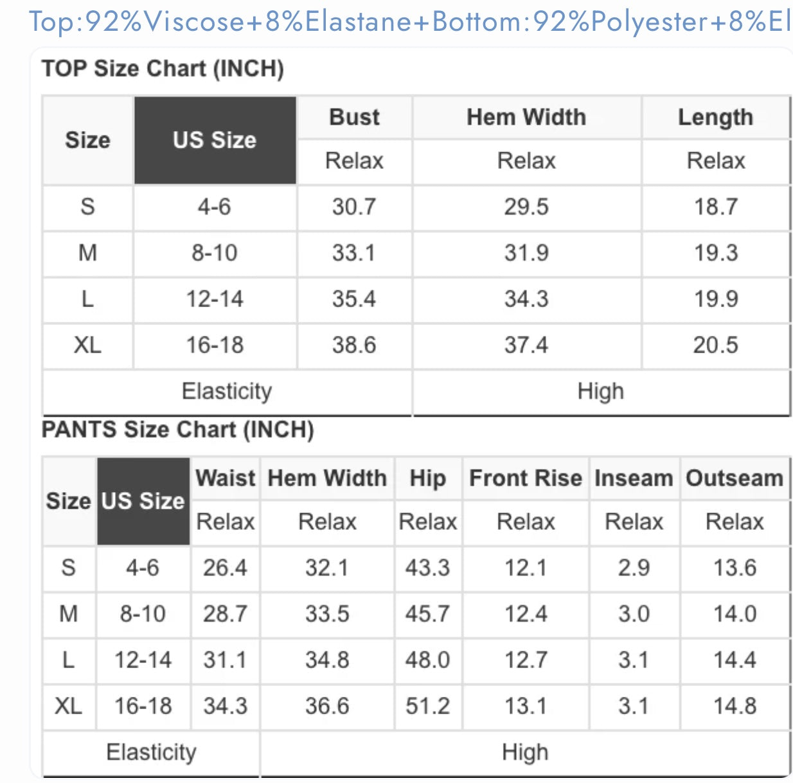Screen dimensions: 793x783
Task: Select the 45.7 hip value for pants M
Action: tap(427, 614)
